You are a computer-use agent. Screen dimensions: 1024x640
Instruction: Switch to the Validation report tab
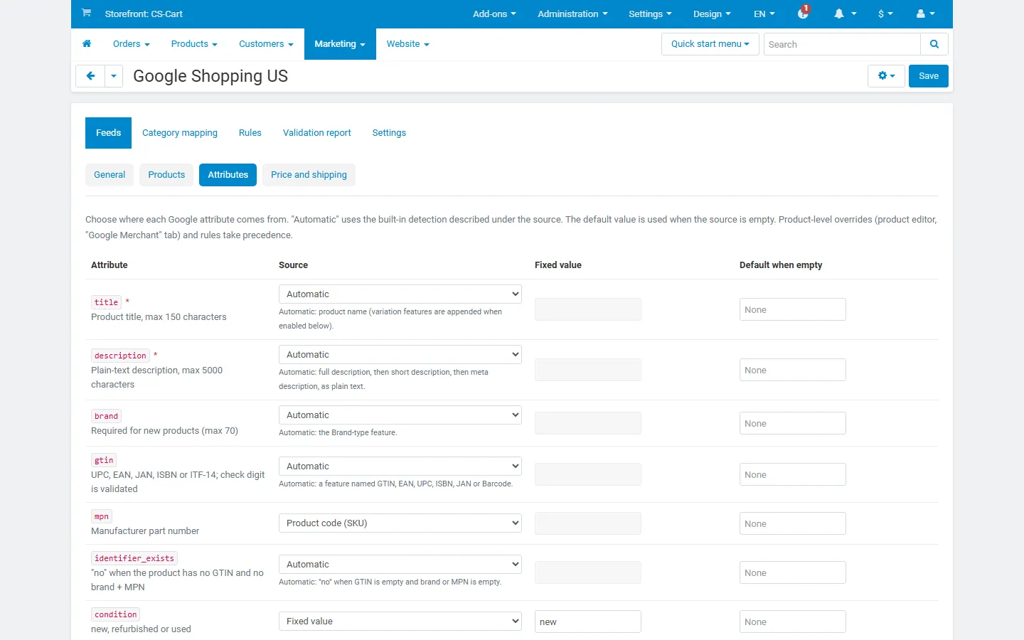pyautogui.click(x=317, y=133)
